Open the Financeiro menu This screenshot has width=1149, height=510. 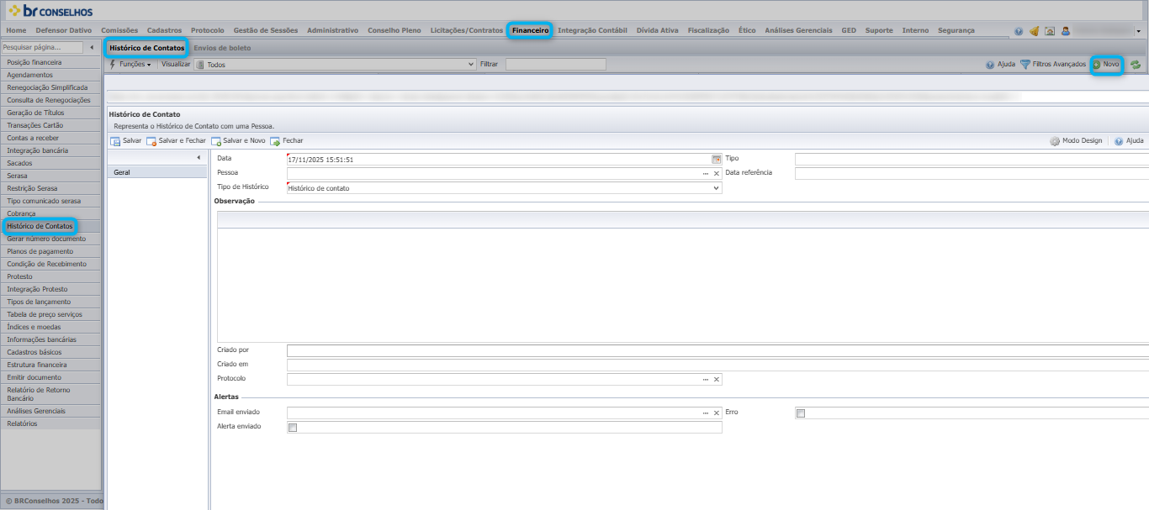coord(530,30)
